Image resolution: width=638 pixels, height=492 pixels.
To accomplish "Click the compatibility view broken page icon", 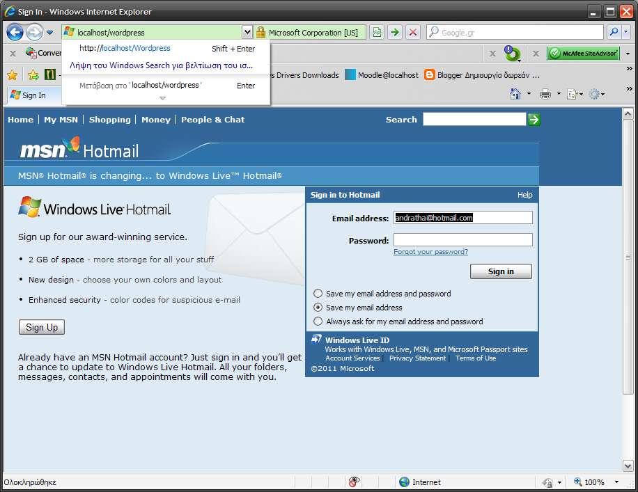I will [x=378, y=32].
